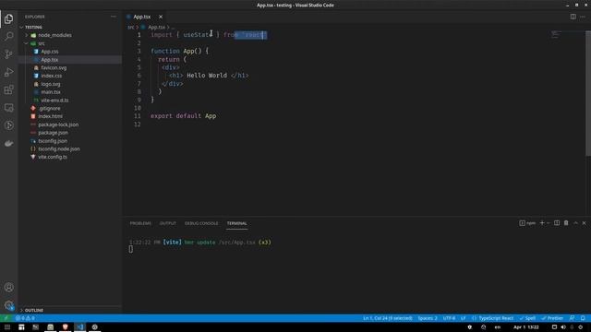Open index.html file
This screenshot has width=591, height=332.
(x=50, y=116)
